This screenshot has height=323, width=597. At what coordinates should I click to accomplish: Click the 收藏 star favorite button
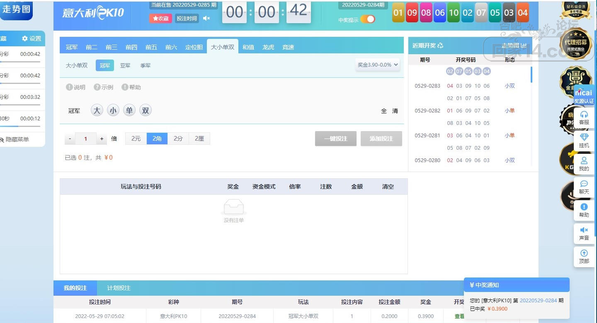160,18
